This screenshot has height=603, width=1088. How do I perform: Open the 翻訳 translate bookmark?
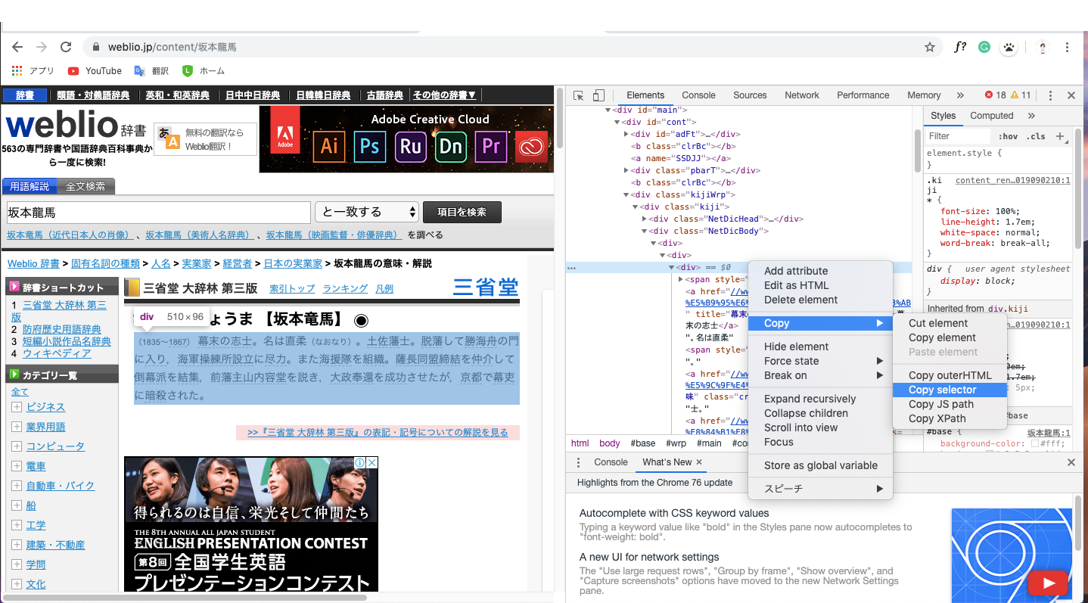[x=151, y=70]
